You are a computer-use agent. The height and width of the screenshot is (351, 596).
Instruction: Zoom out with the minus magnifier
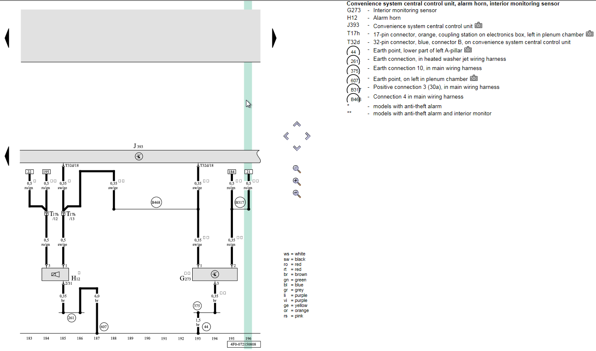coord(297,194)
